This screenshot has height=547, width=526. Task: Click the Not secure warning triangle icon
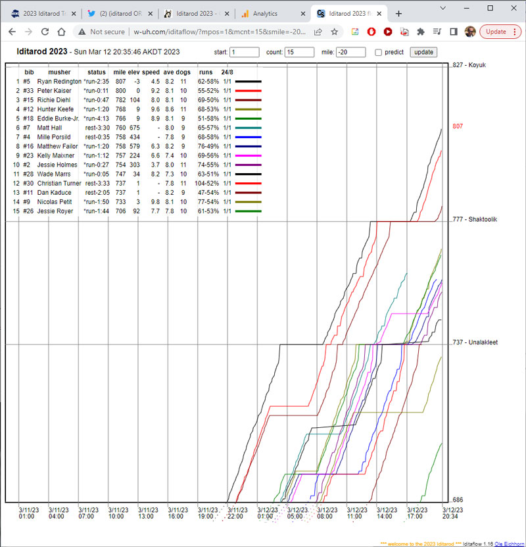pos(82,32)
